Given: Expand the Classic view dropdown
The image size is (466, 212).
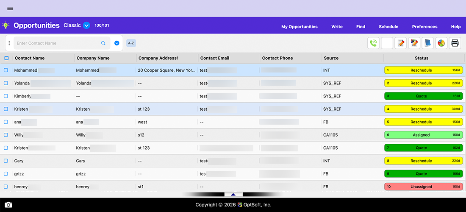Looking at the screenshot, I should tap(86, 25).
